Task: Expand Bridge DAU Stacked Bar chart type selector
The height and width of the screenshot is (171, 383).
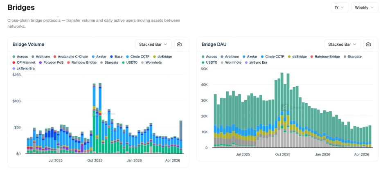Action: (x=342, y=44)
